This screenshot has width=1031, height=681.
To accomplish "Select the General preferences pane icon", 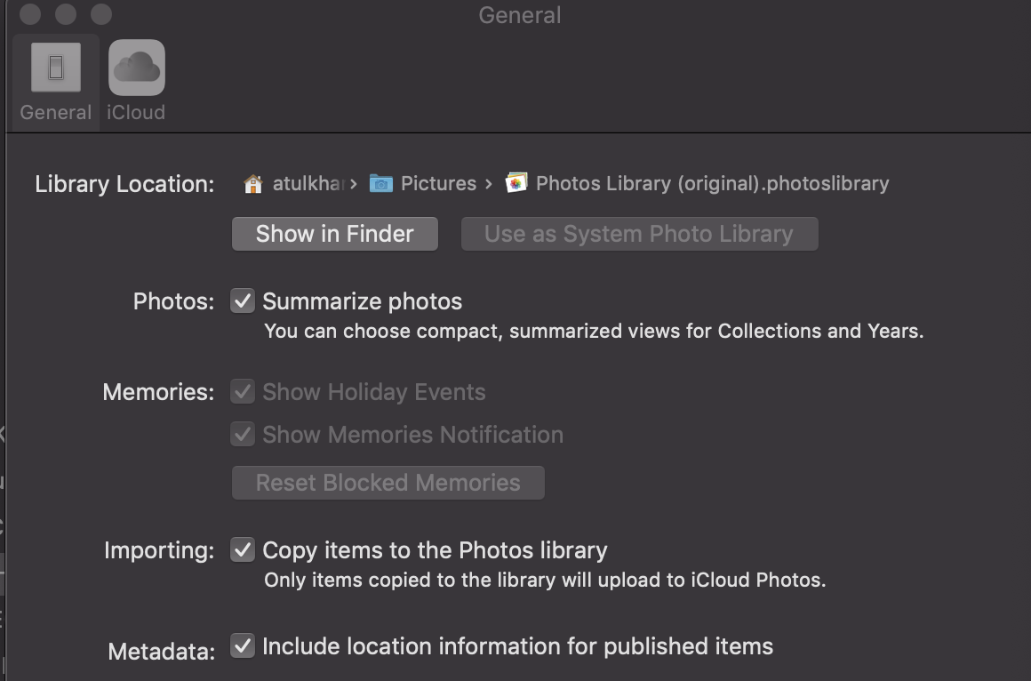I will (x=54, y=67).
